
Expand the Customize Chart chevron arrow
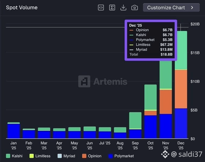point(192,8)
